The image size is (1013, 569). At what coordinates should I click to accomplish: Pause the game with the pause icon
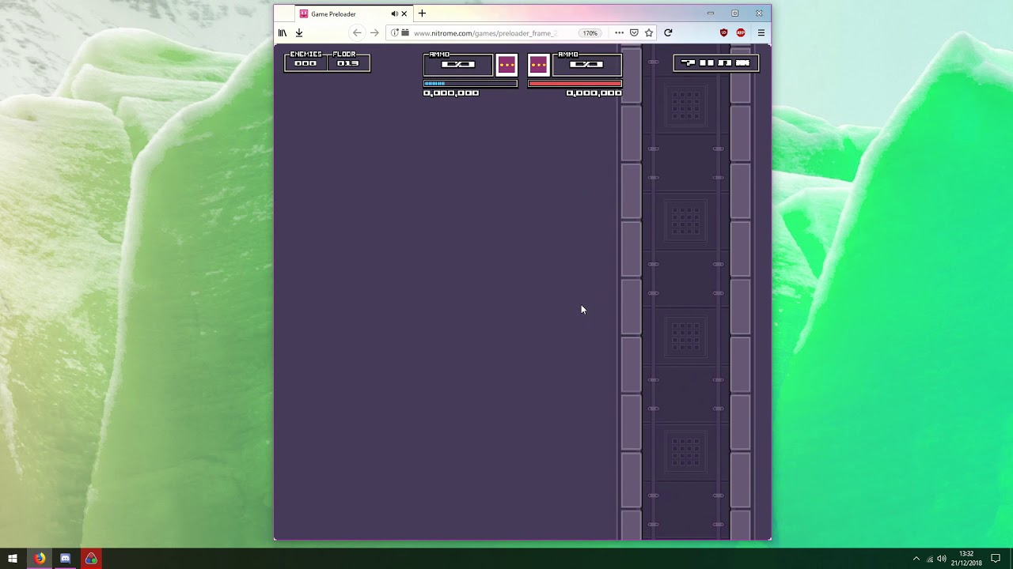point(707,62)
